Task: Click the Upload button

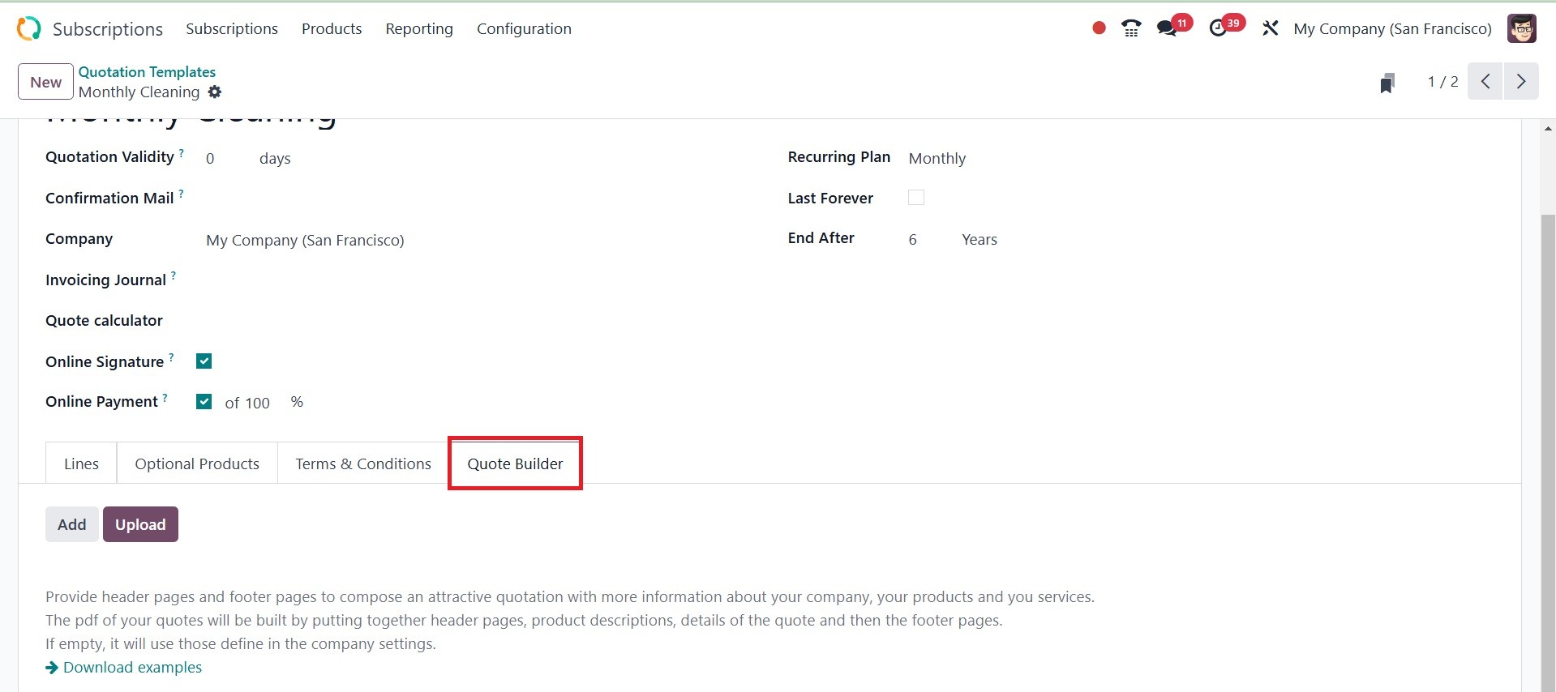Action: (140, 524)
